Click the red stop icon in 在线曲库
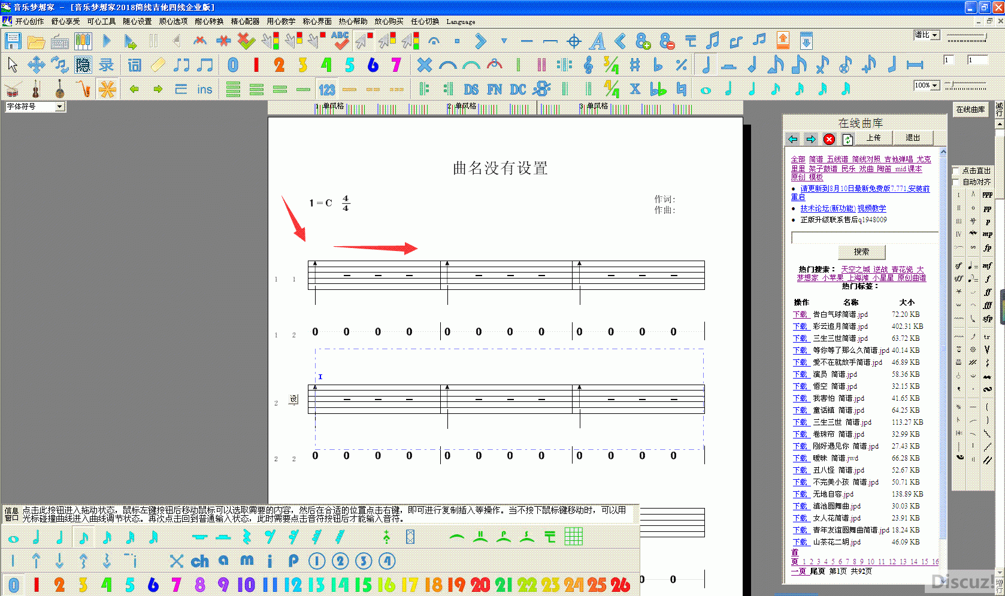The height and width of the screenshot is (596, 1005). (829, 139)
